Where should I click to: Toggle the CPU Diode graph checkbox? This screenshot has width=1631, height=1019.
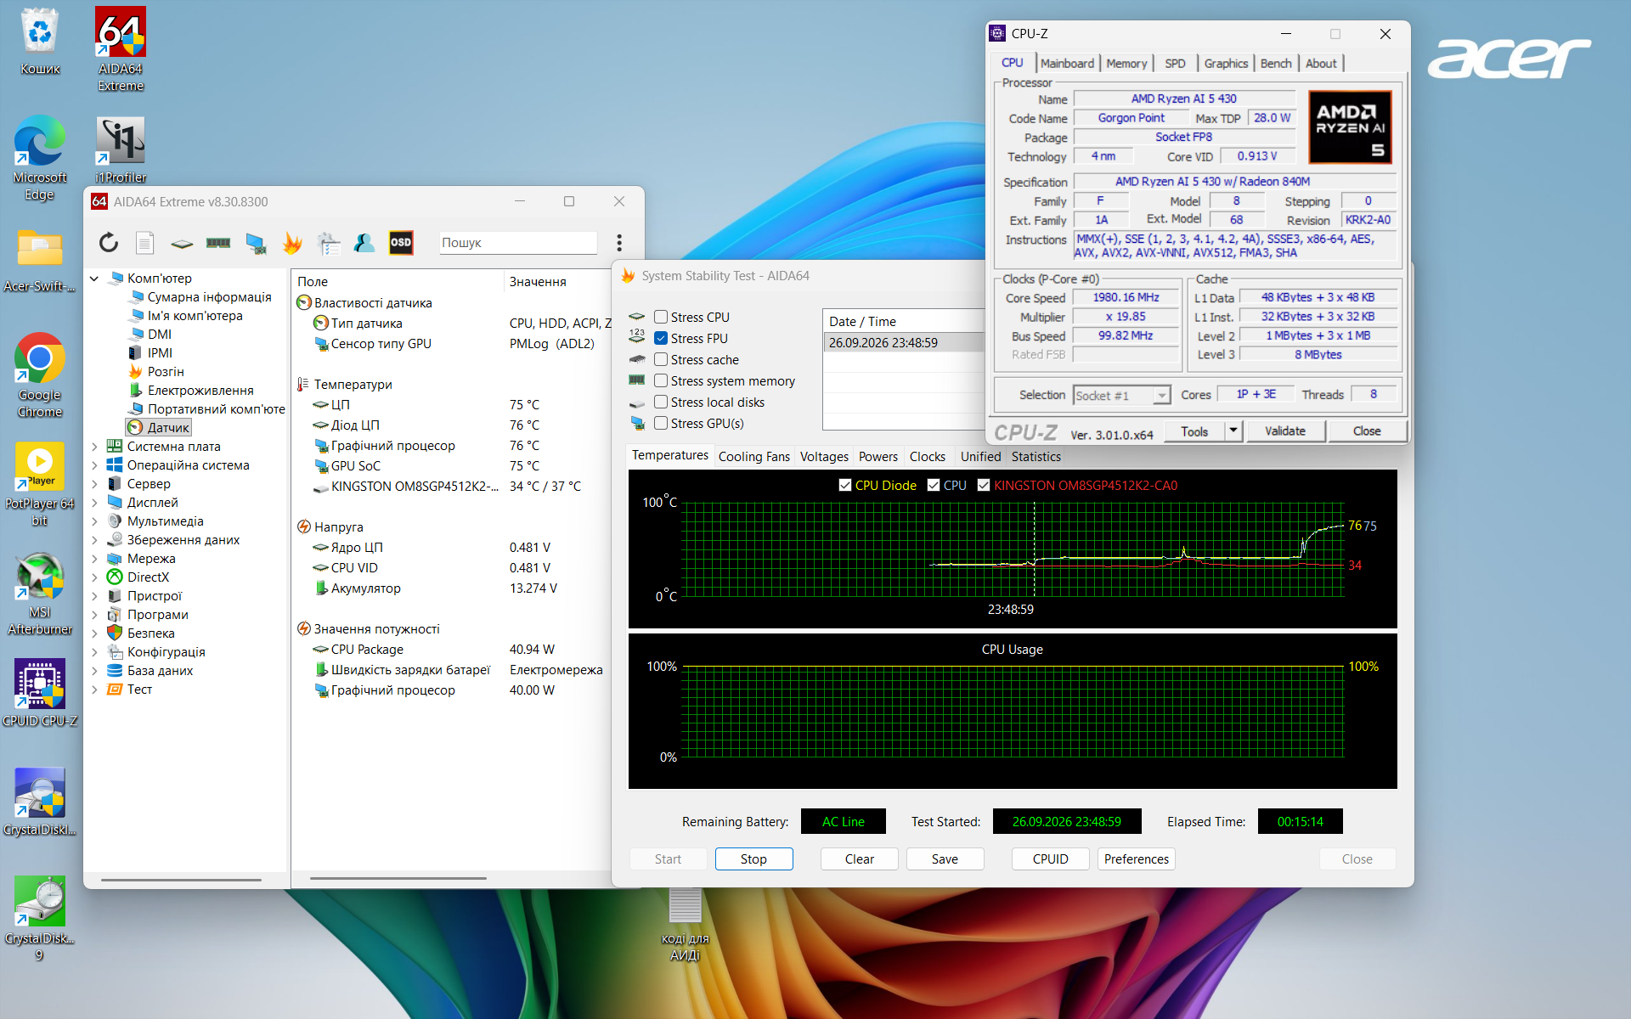(x=845, y=485)
